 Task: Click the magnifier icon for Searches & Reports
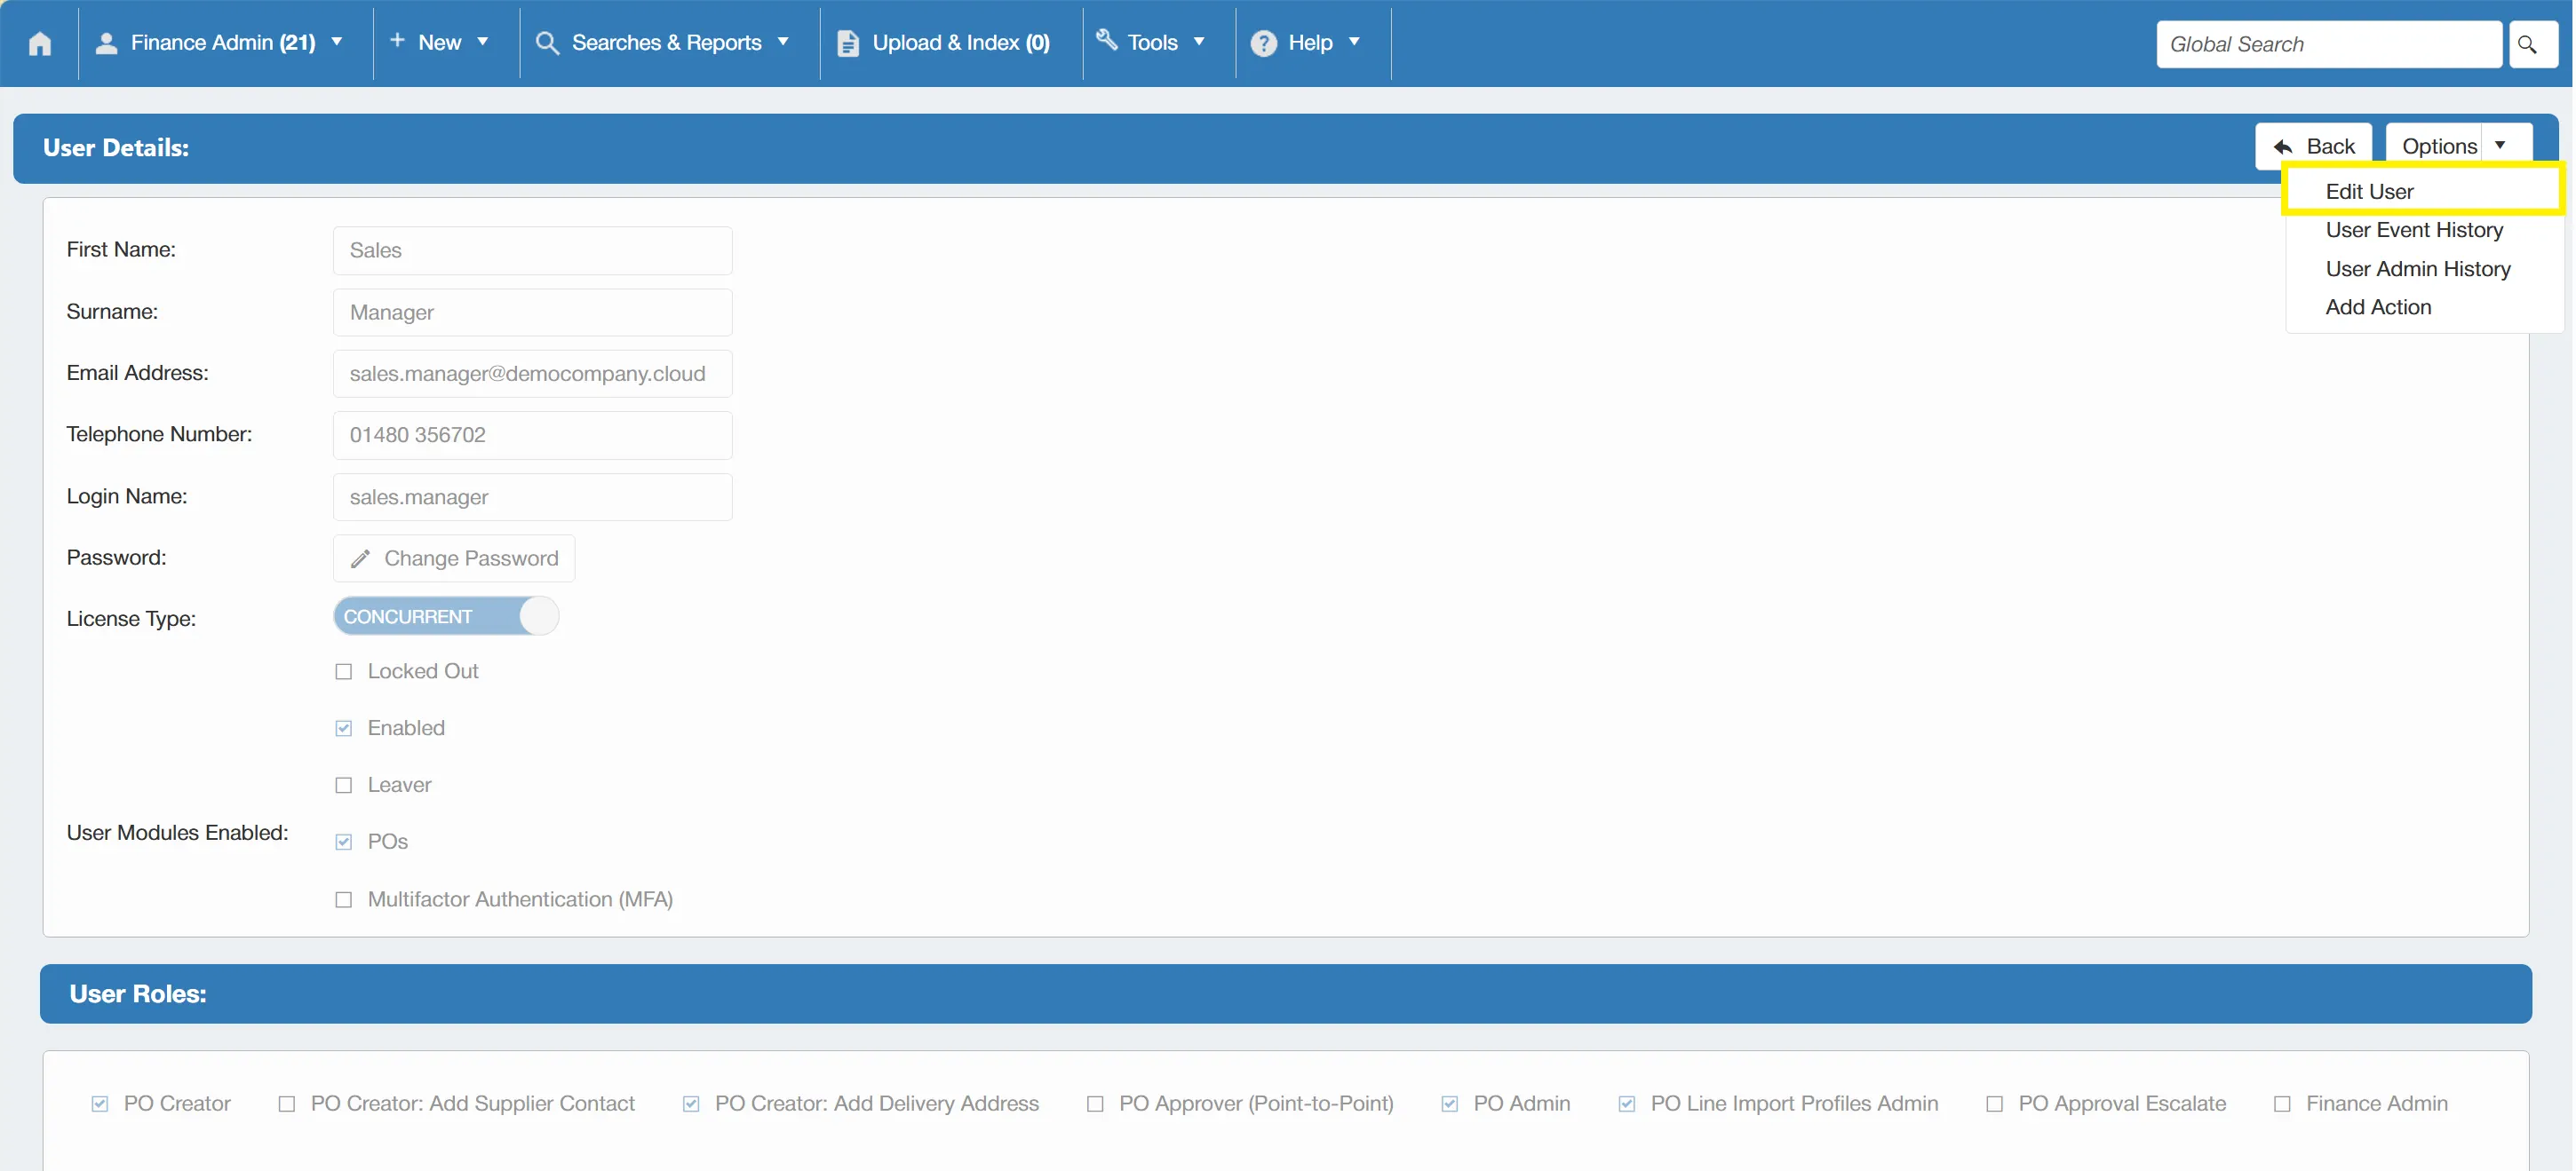click(x=547, y=43)
